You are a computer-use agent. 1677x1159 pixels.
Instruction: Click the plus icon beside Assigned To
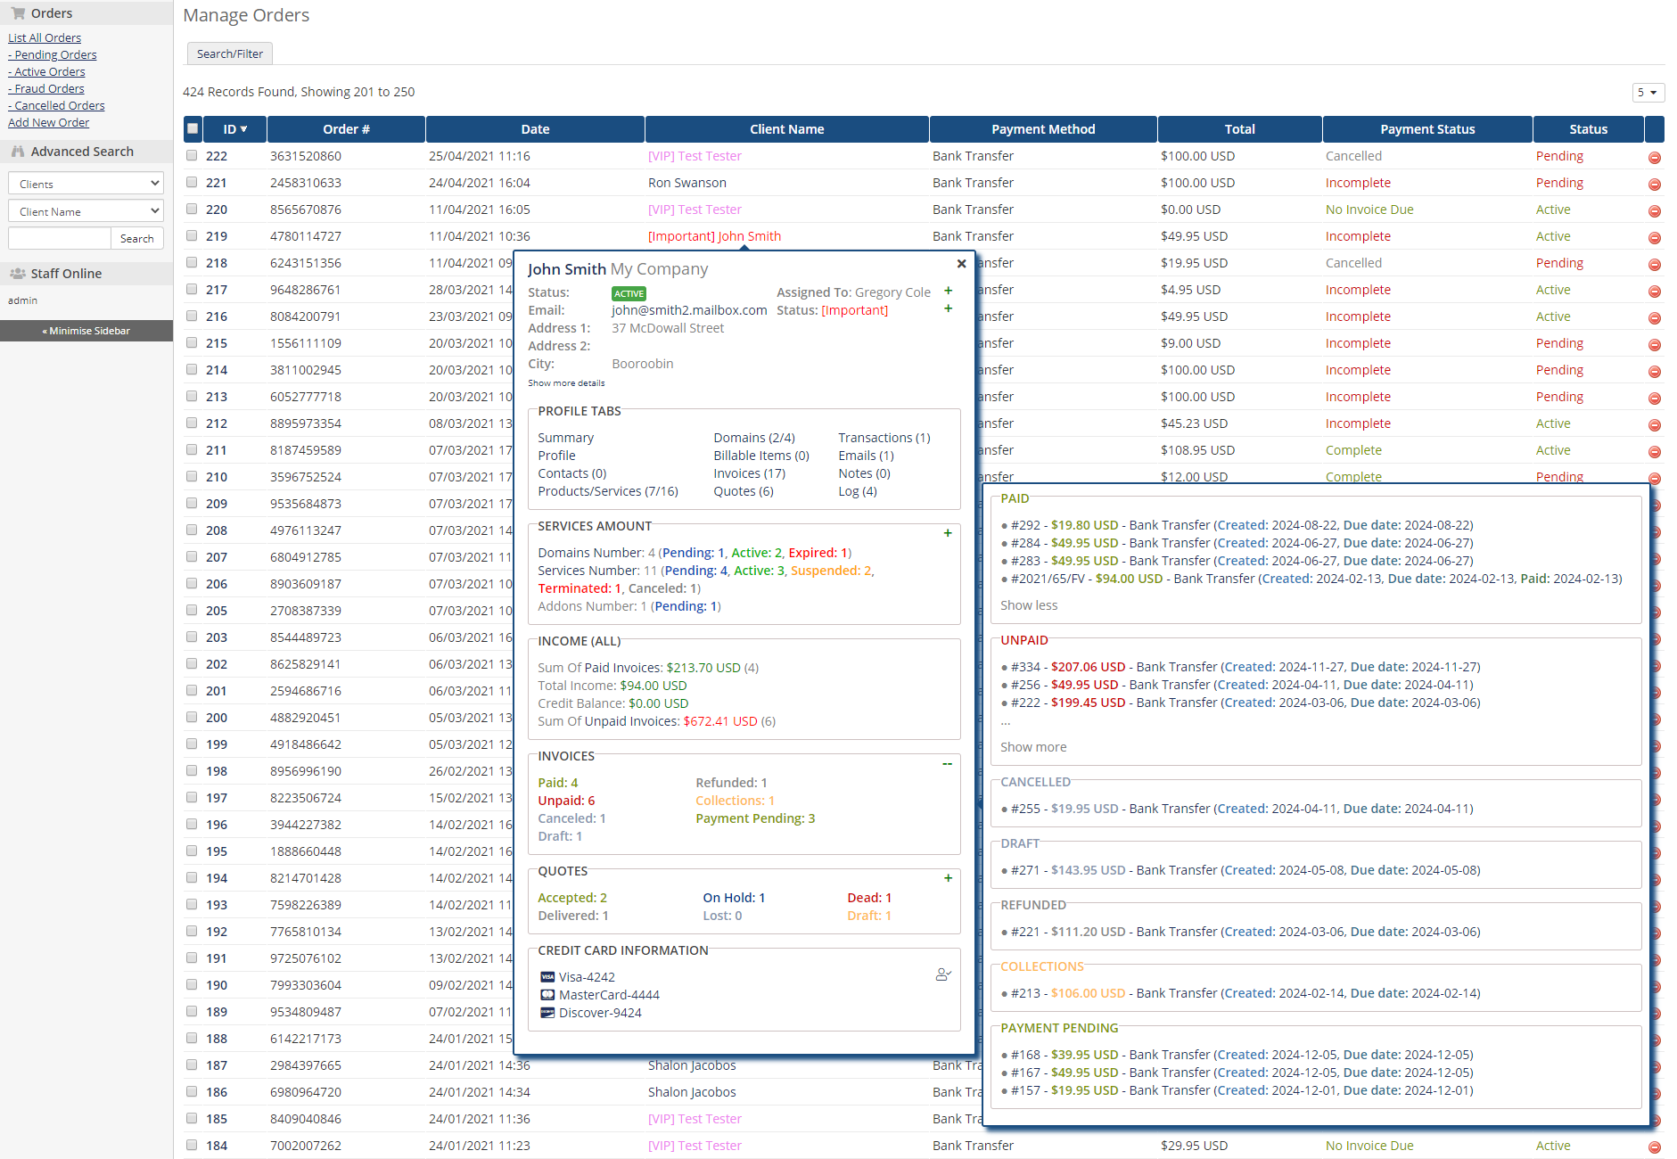click(948, 291)
